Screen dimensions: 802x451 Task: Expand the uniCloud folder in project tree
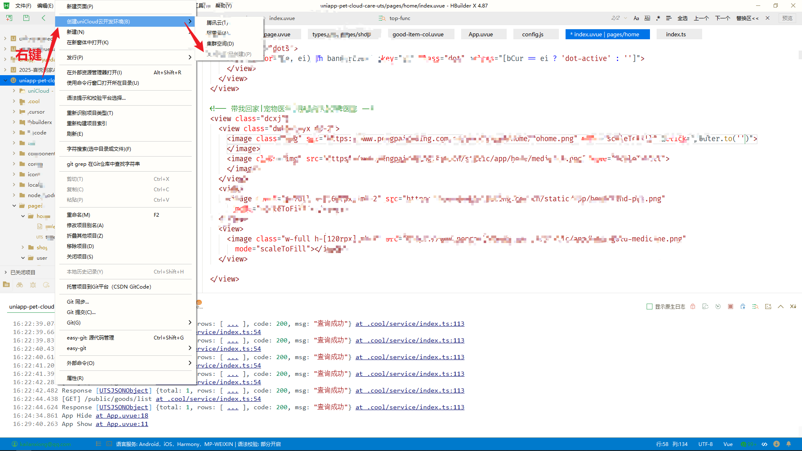tap(14, 91)
